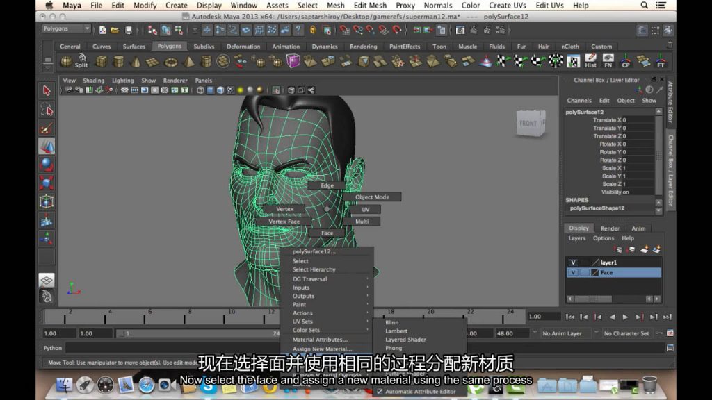Screen dimensions: 712x400
Task: Toggle auto keyframe key icon
Action: click(660, 333)
